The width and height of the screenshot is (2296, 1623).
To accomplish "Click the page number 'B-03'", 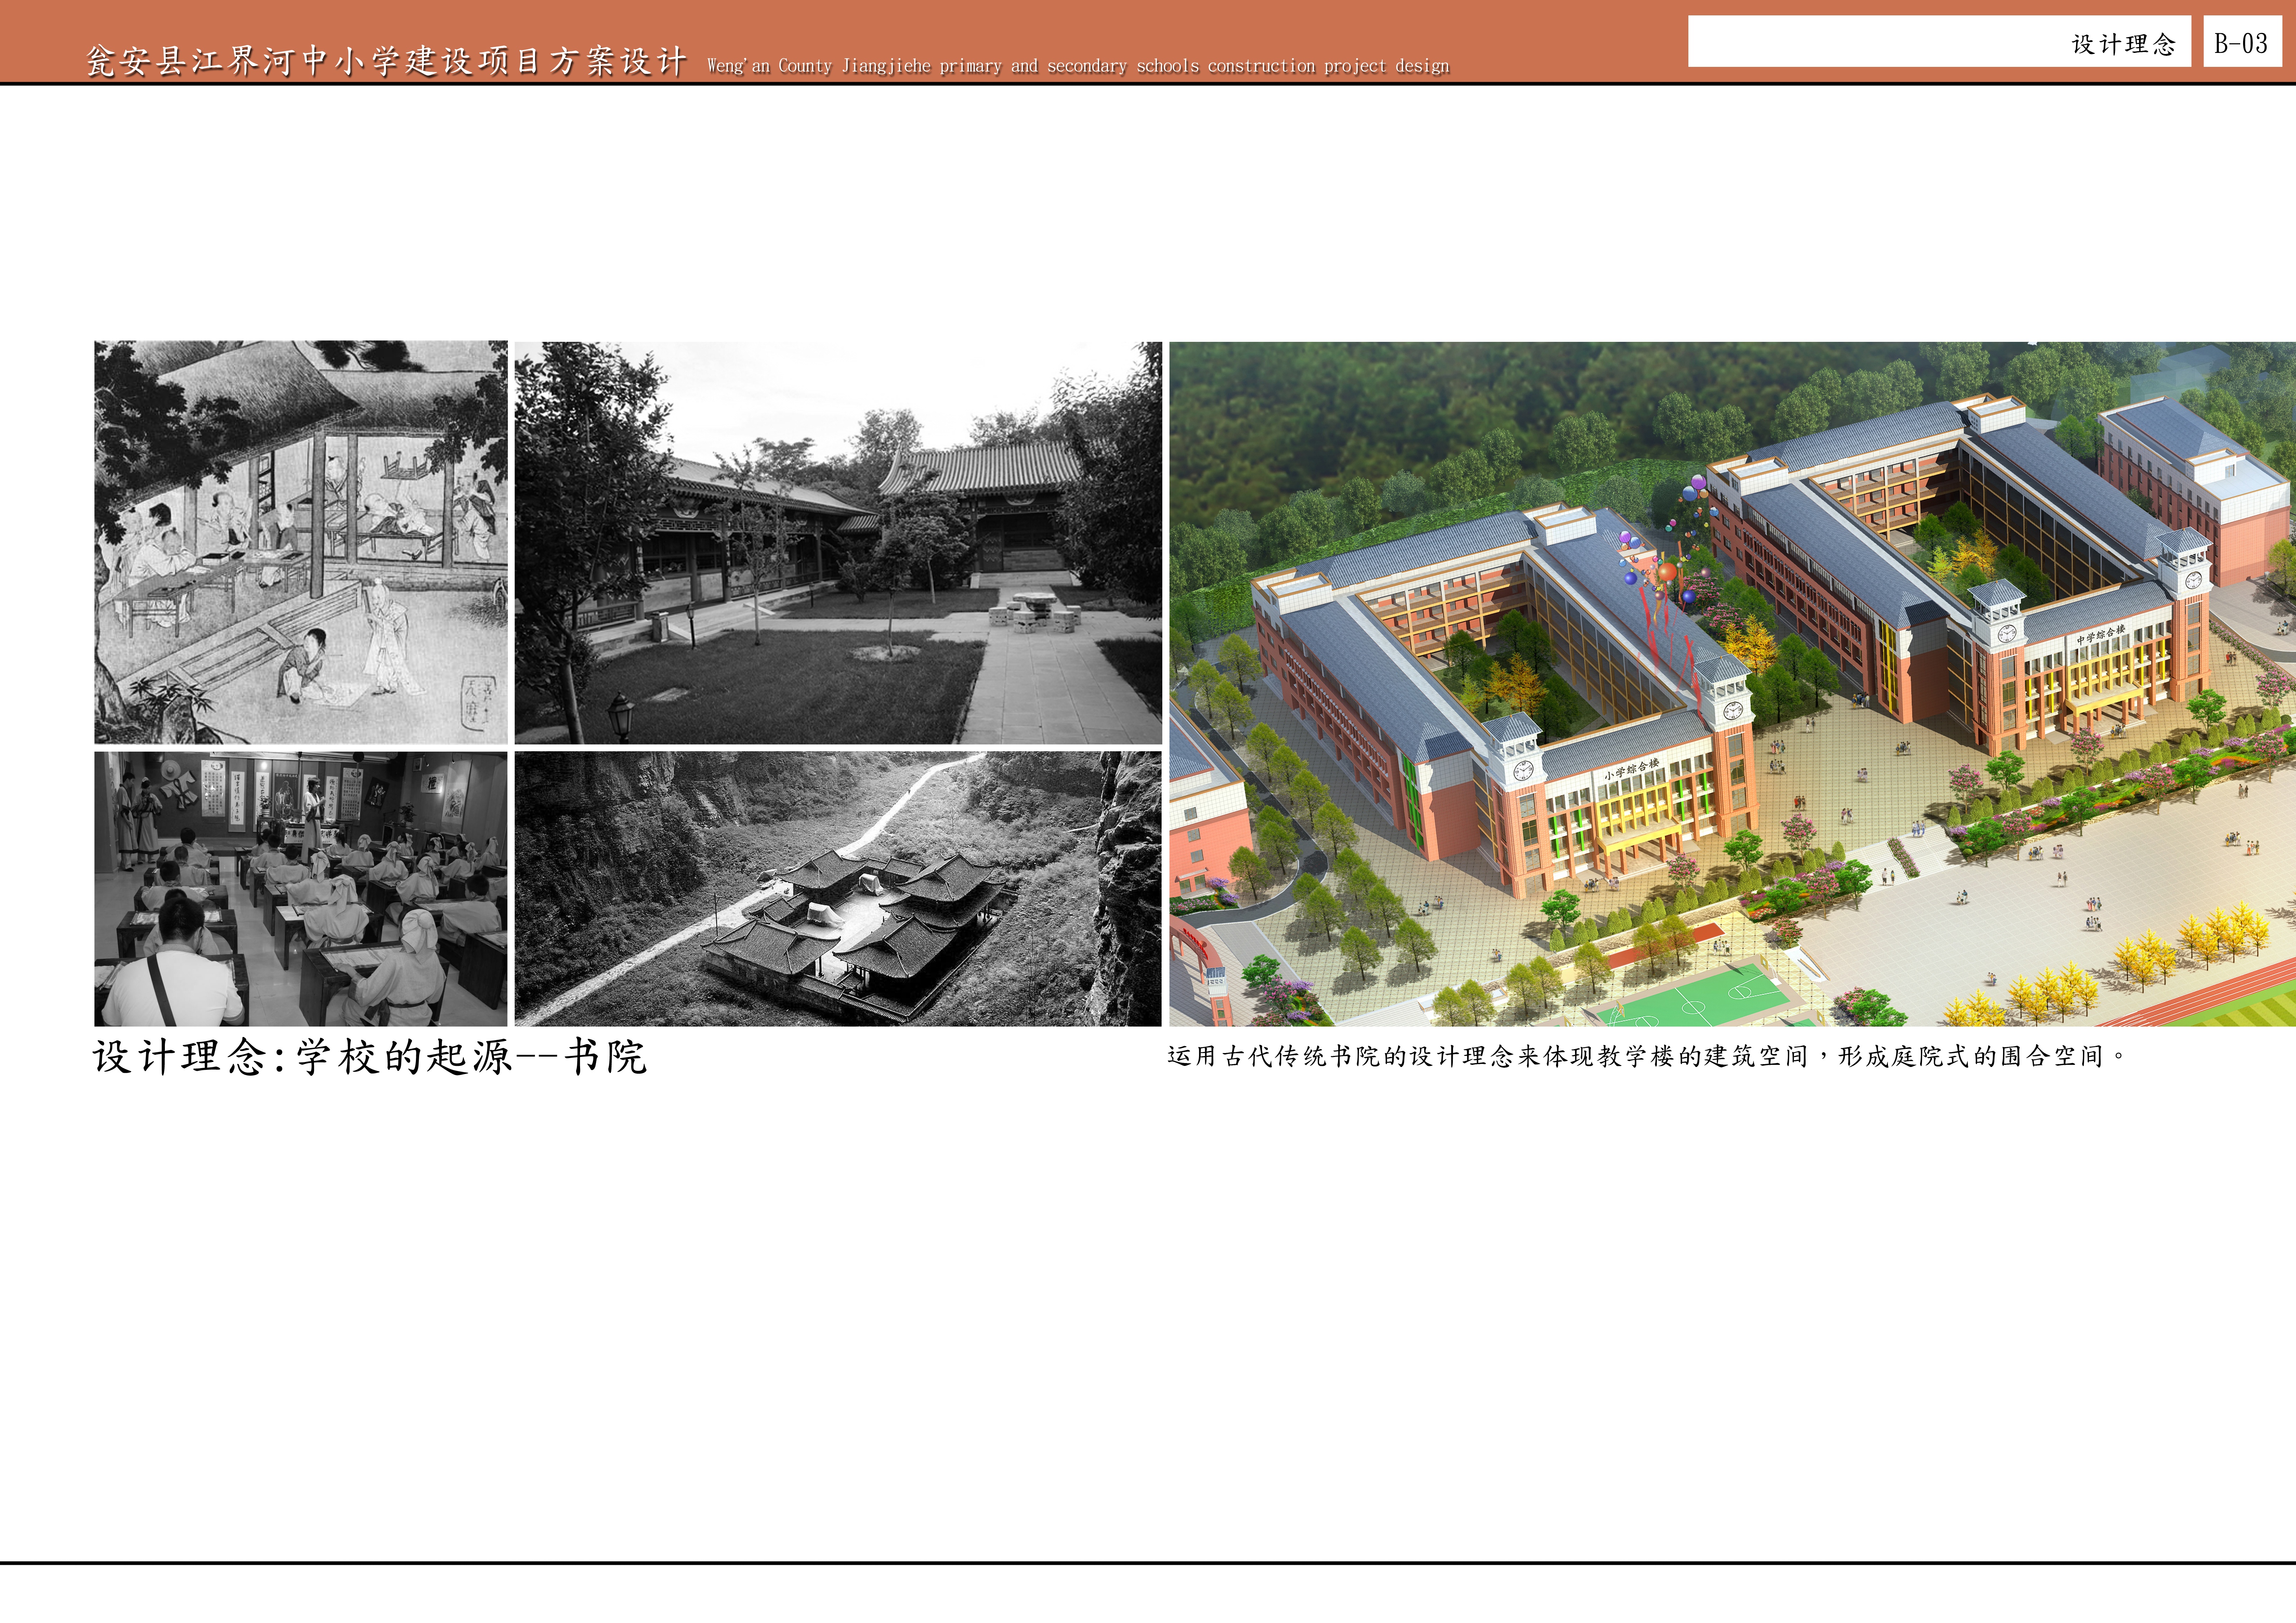I will tap(2241, 43).
